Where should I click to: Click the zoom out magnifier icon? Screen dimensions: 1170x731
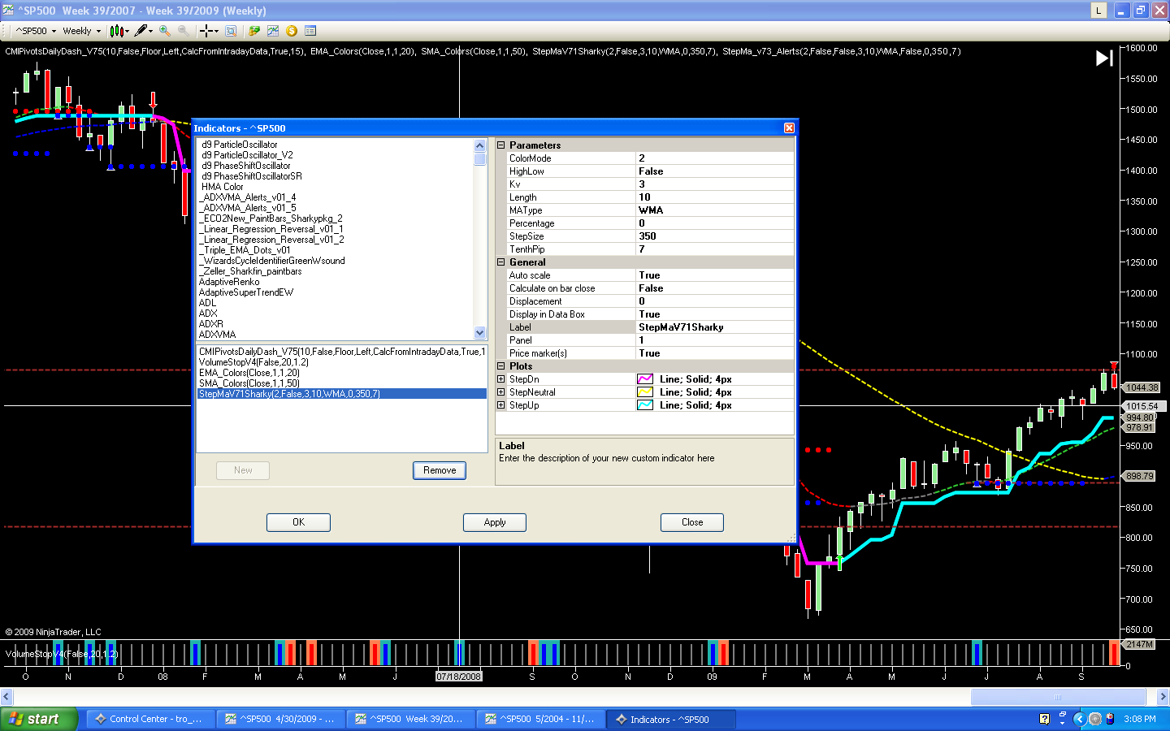click(184, 31)
